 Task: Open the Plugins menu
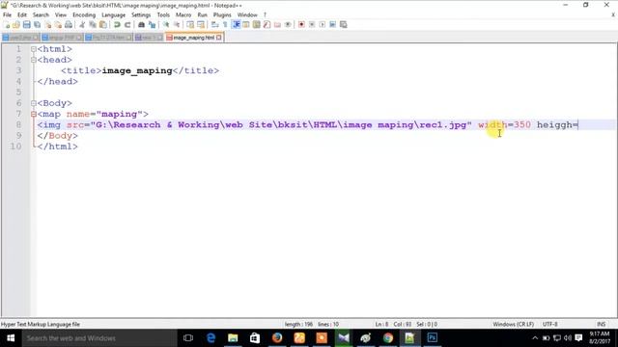click(x=222, y=15)
